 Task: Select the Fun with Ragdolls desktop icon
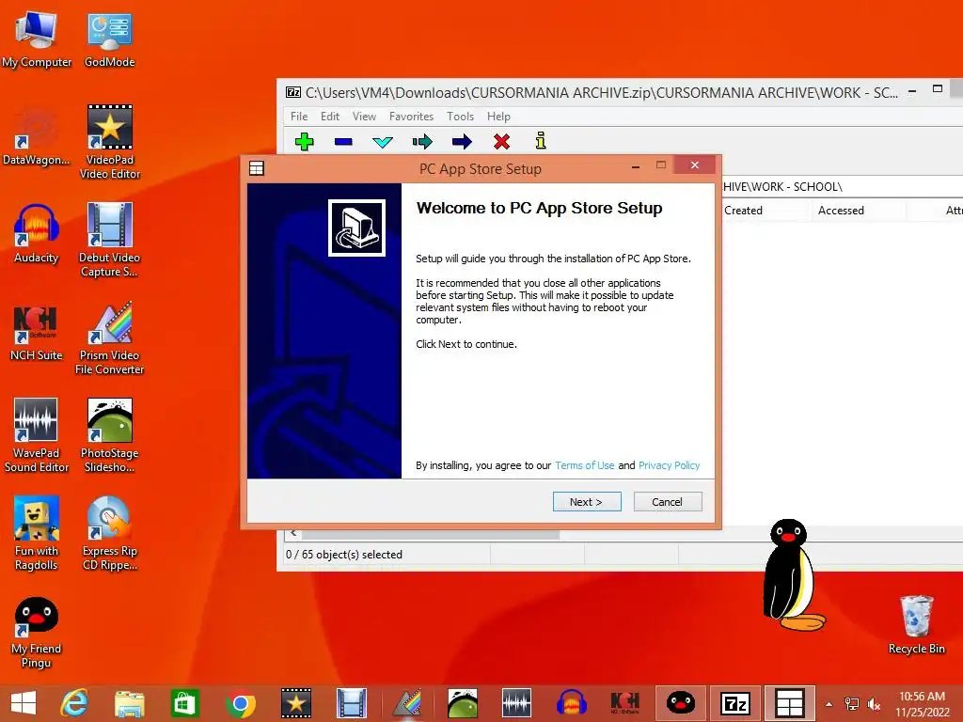(37, 533)
